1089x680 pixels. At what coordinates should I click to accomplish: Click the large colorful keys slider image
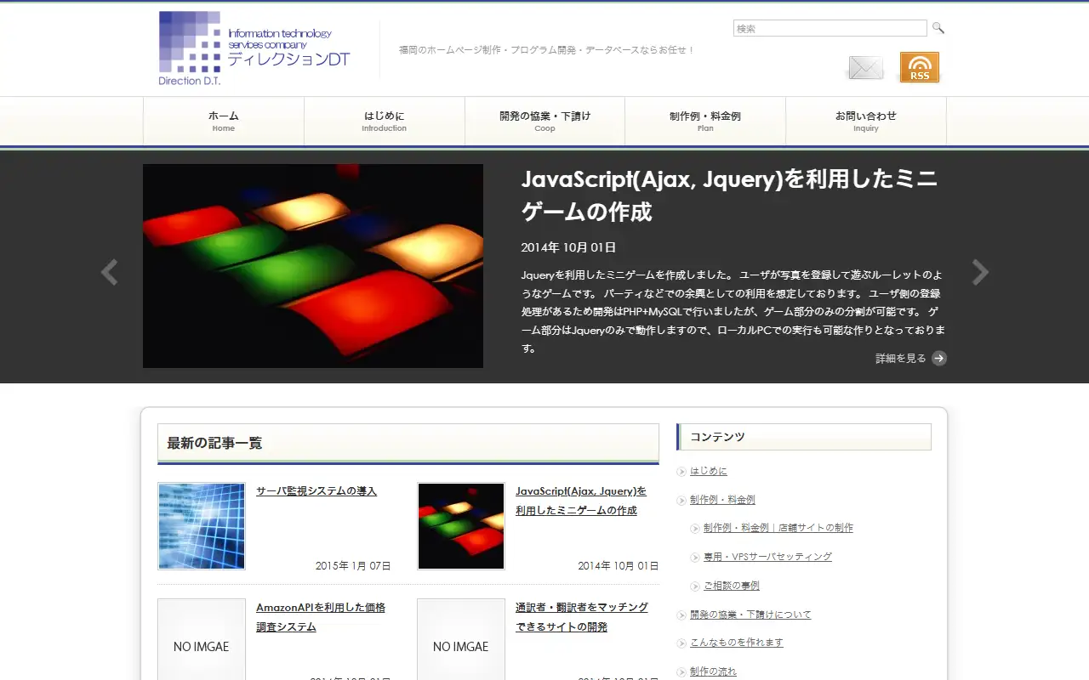click(x=313, y=266)
